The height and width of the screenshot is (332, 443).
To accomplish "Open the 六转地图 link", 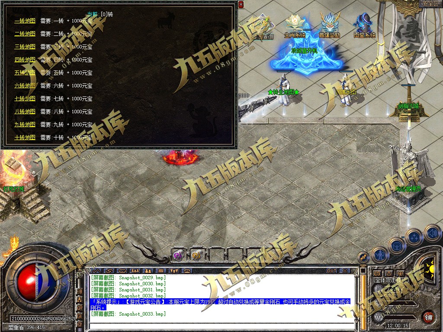I will point(25,86).
